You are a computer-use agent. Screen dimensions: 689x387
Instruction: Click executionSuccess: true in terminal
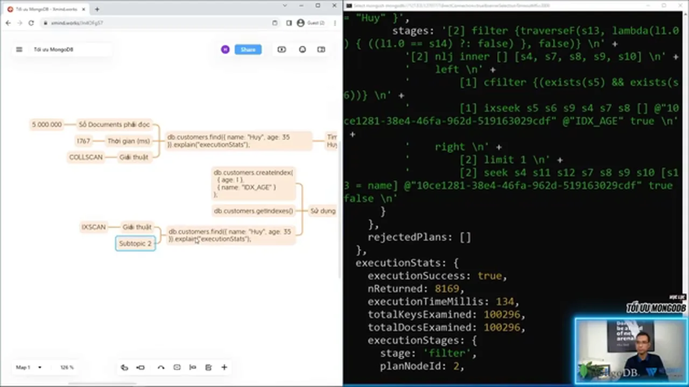(x=437, y=276)
